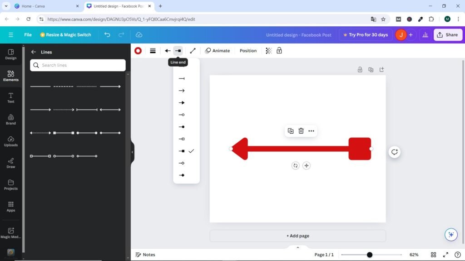The height and width of the screenshot is (261, 465).
Task: Click the red line color swatch
Action: pyautogui.click(x=138, y=51)
